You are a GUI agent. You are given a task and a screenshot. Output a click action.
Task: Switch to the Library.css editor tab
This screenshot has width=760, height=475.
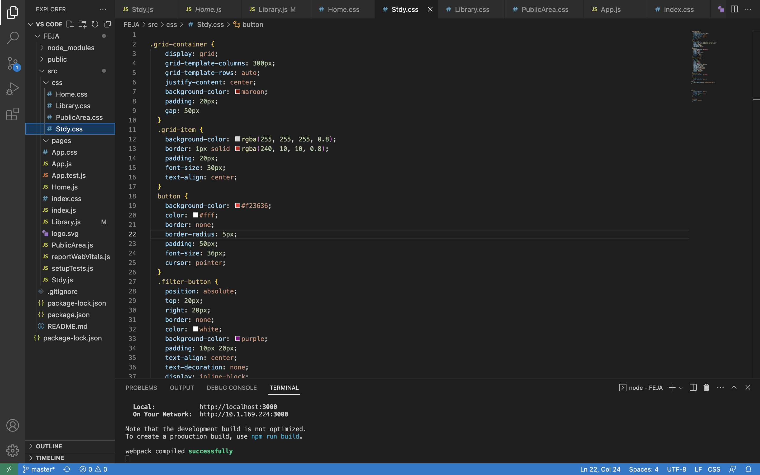tap(472, 9)
